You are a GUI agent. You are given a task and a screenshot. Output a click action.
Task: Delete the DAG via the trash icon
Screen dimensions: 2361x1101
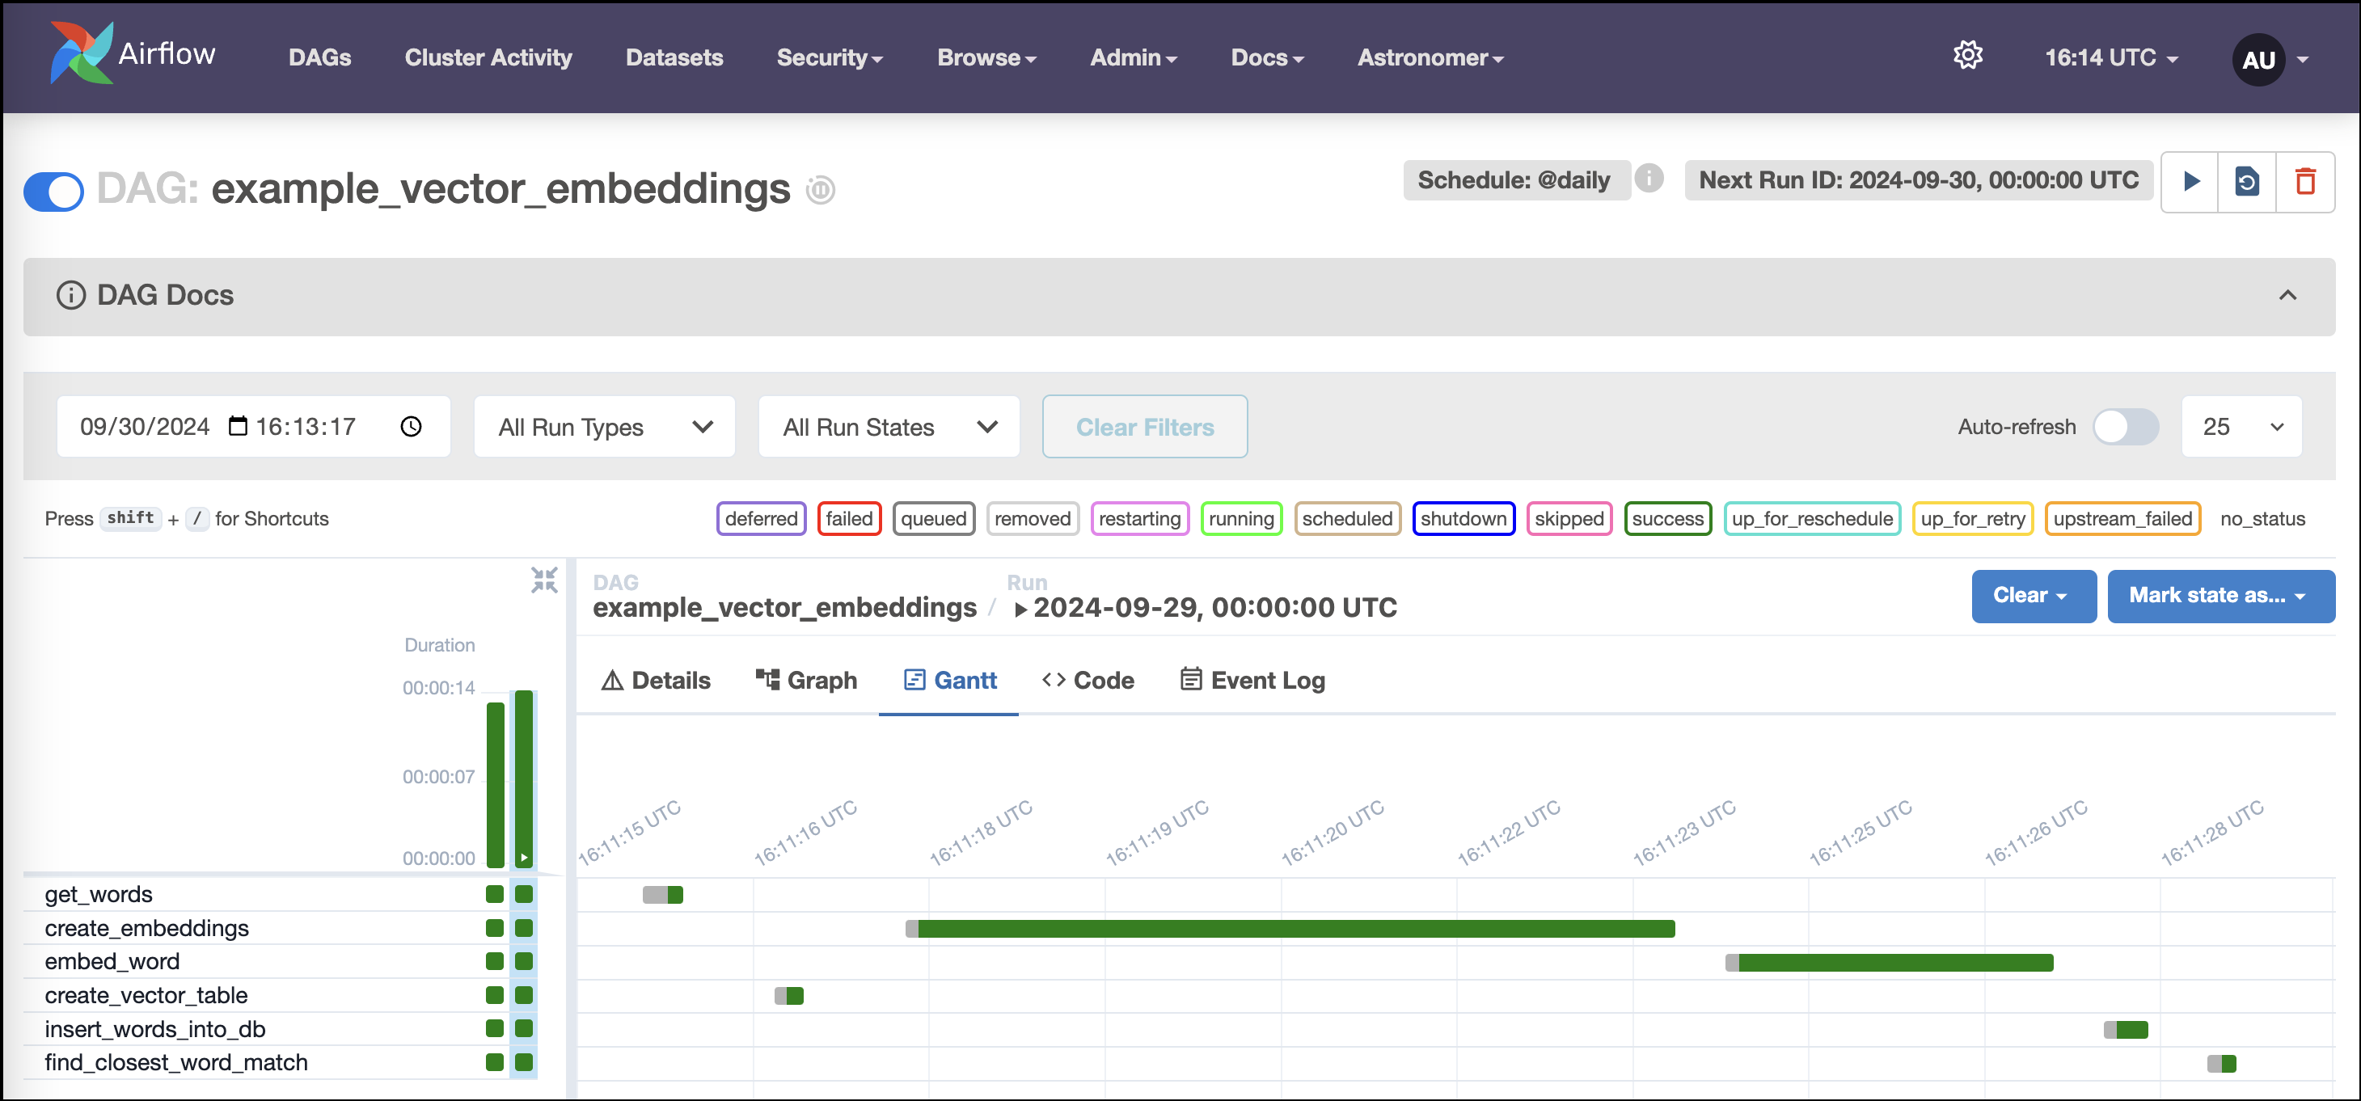2307,181
